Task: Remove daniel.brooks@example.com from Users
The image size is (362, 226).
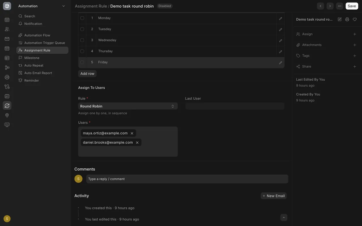Action: (x=137, y=143)
